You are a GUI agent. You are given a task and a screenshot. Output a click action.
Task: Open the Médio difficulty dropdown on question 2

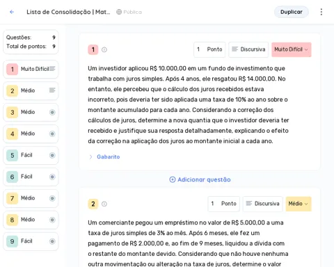[x=299, y=204]
